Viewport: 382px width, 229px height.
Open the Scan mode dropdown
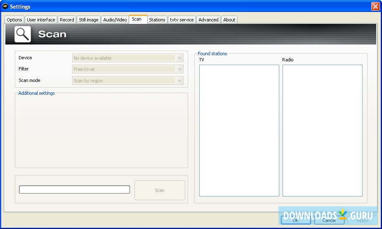point(127,81)
